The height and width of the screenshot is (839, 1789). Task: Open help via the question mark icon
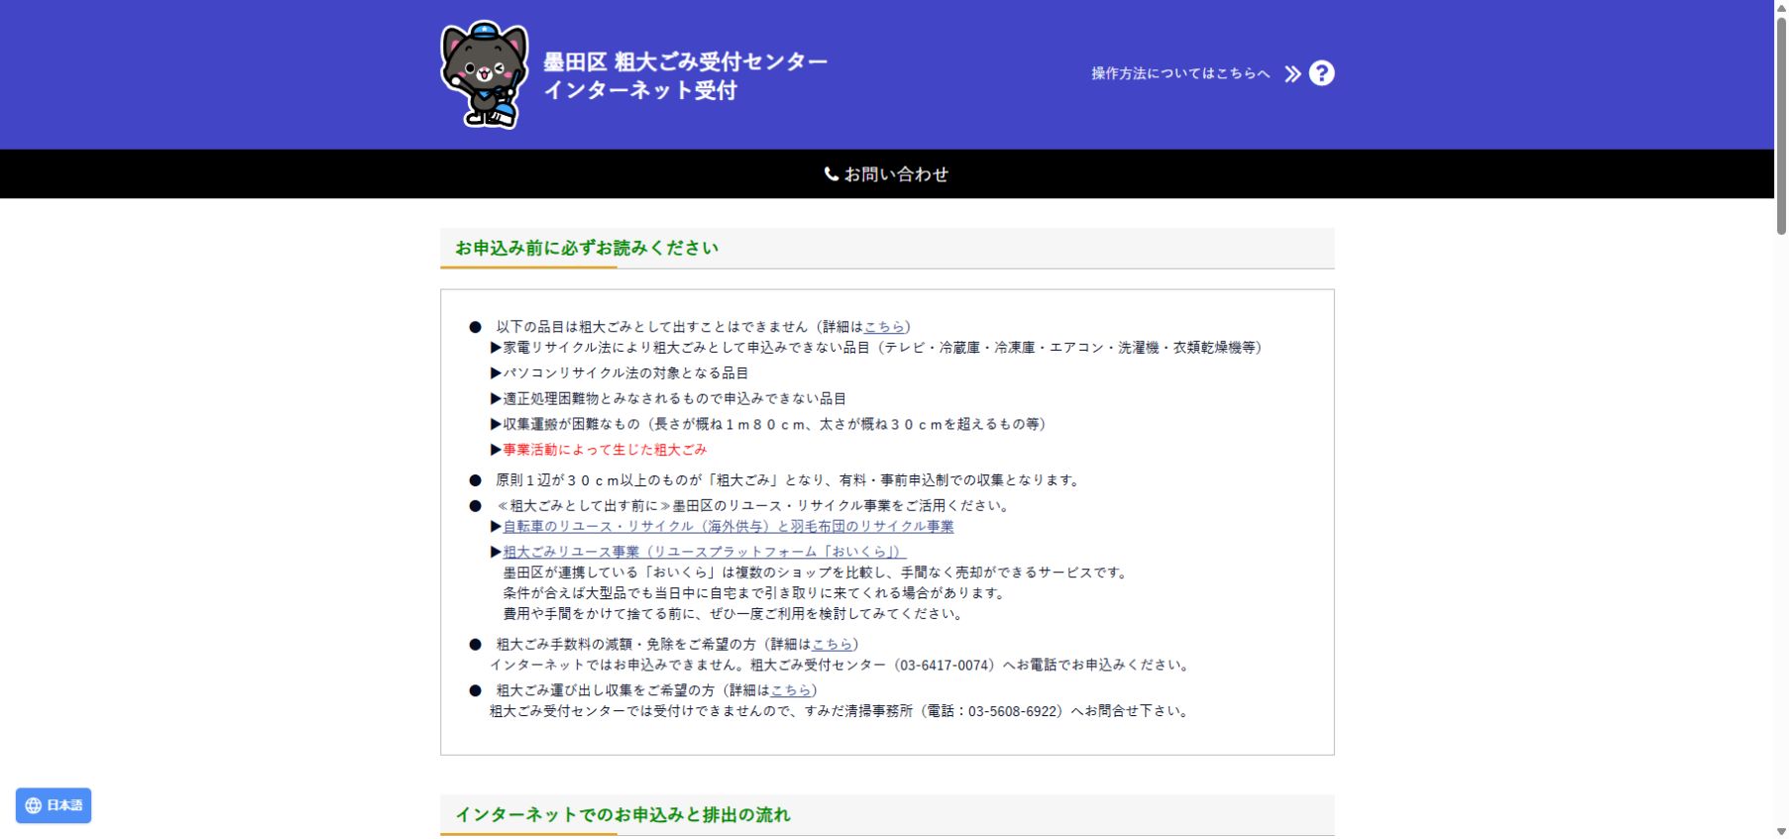[x=1321, y=73]
